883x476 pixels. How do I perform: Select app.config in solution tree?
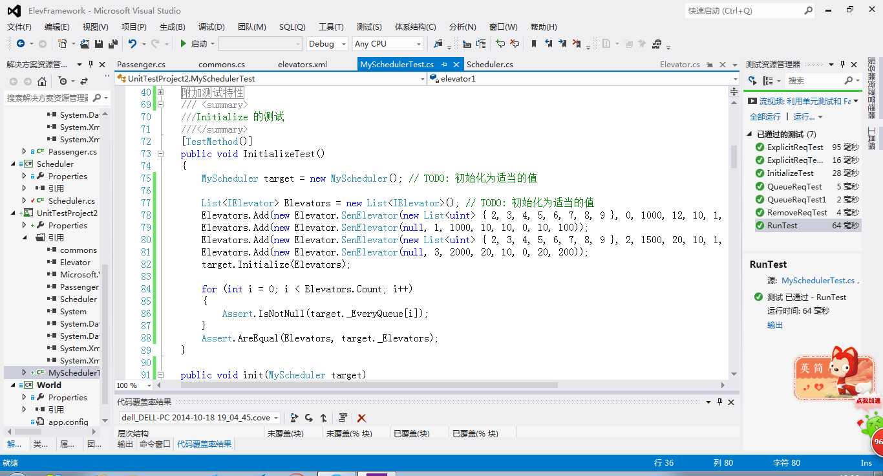68,422
